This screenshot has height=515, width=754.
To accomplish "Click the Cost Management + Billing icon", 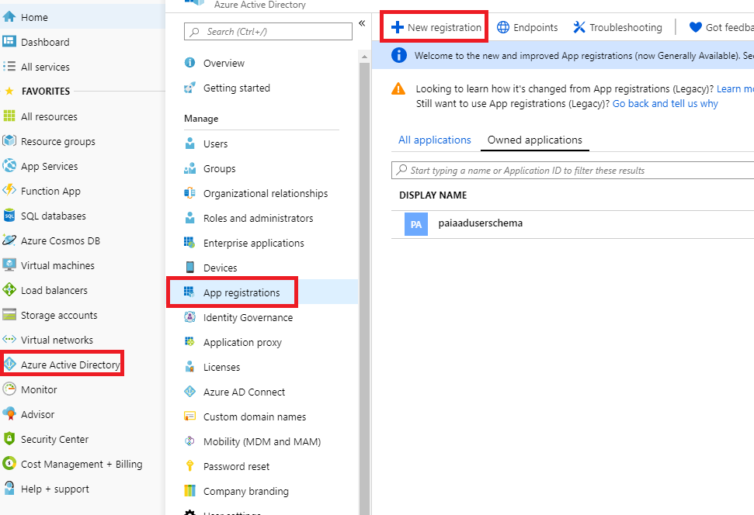I will [9, 464].
